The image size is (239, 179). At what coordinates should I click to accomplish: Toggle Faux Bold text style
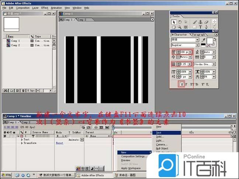pos(182,85)
